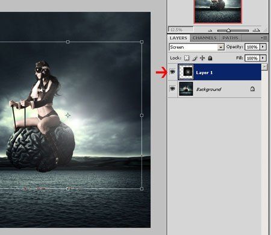Select Background layer thumbnail

[186, 89]
